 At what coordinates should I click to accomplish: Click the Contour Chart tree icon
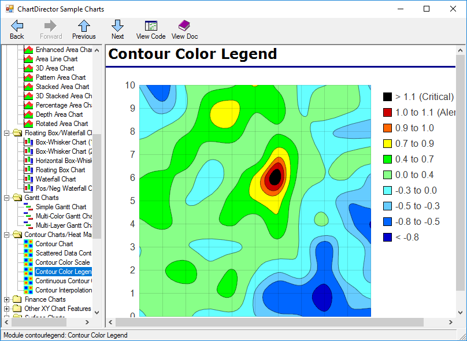[x=28, y=244]
